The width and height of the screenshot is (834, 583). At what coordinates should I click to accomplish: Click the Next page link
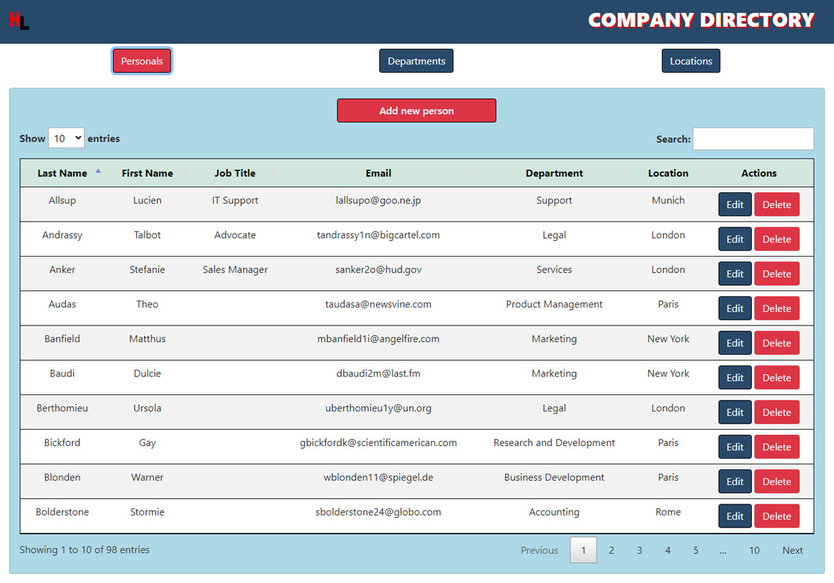792,550
